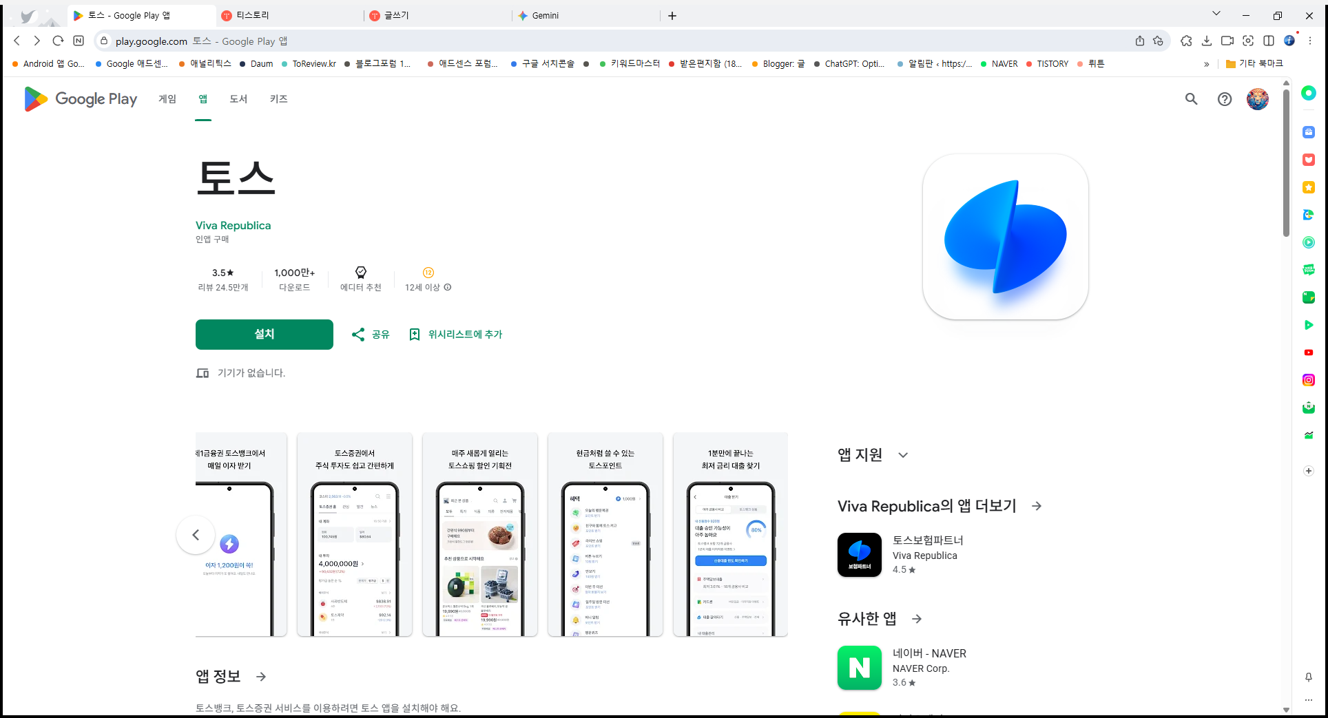Viewport: 1328px width, 718px height.
Task: Switch to the 게임 tab
Action: pyautogui.click(x=166, y=99)
